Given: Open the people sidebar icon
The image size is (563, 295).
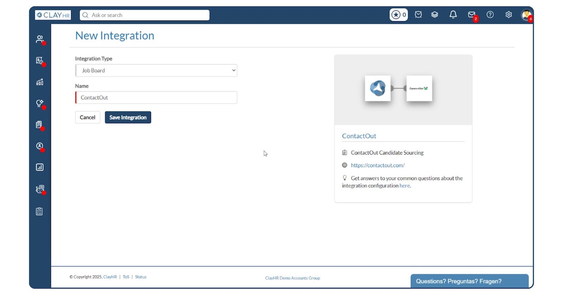Looking at the screenshot, I should [x=40, y=39].
